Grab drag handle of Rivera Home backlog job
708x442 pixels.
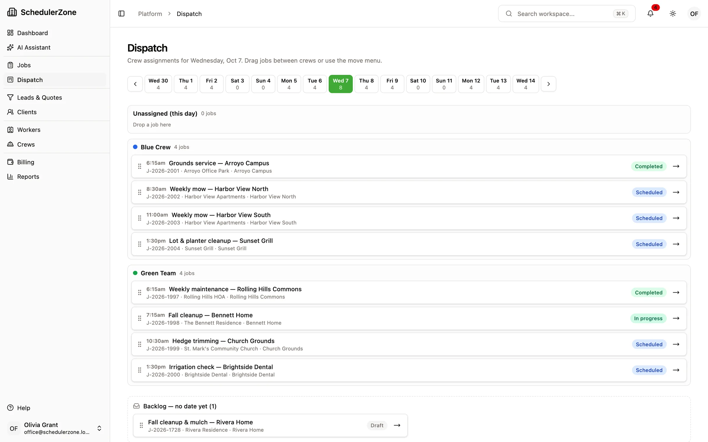tap(141, 425)
